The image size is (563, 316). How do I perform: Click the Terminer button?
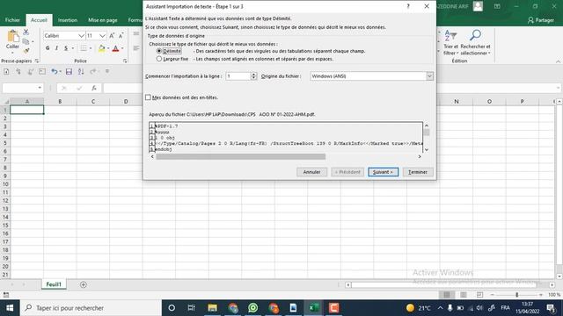click(x=418, y=172)
